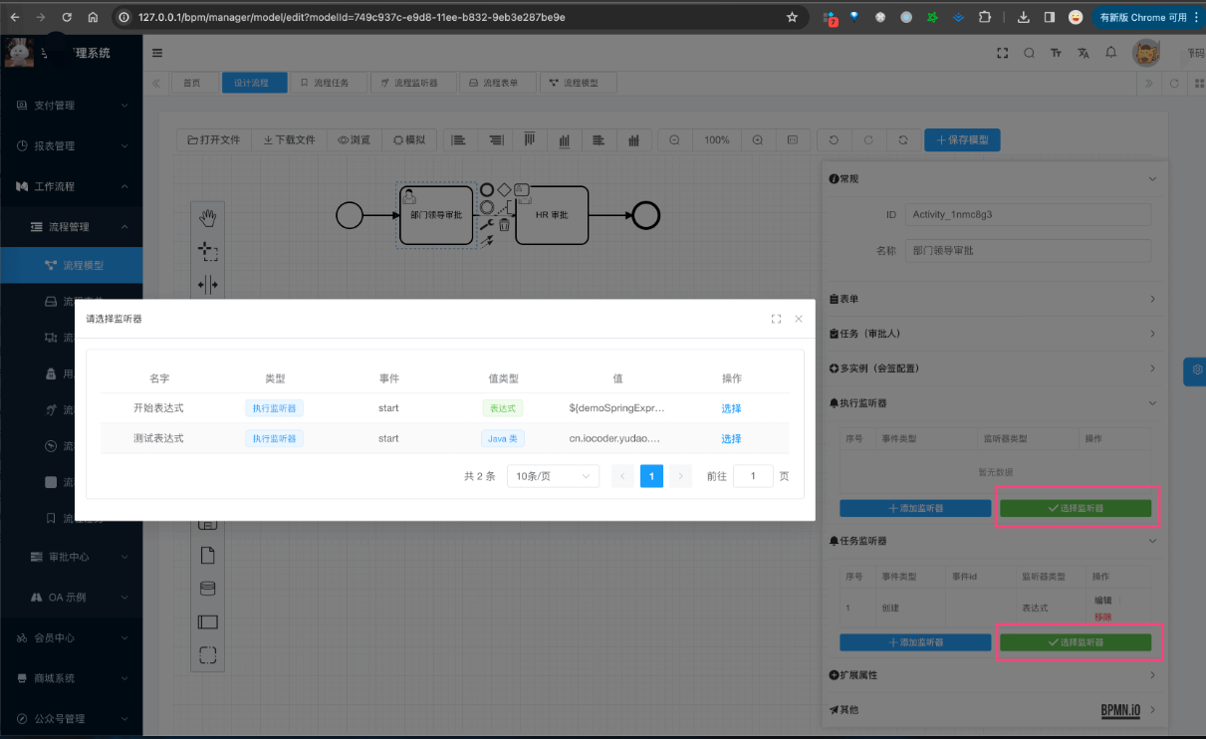
Task: Click the language translation icon in header
Action: click(x=1084, y=54)
